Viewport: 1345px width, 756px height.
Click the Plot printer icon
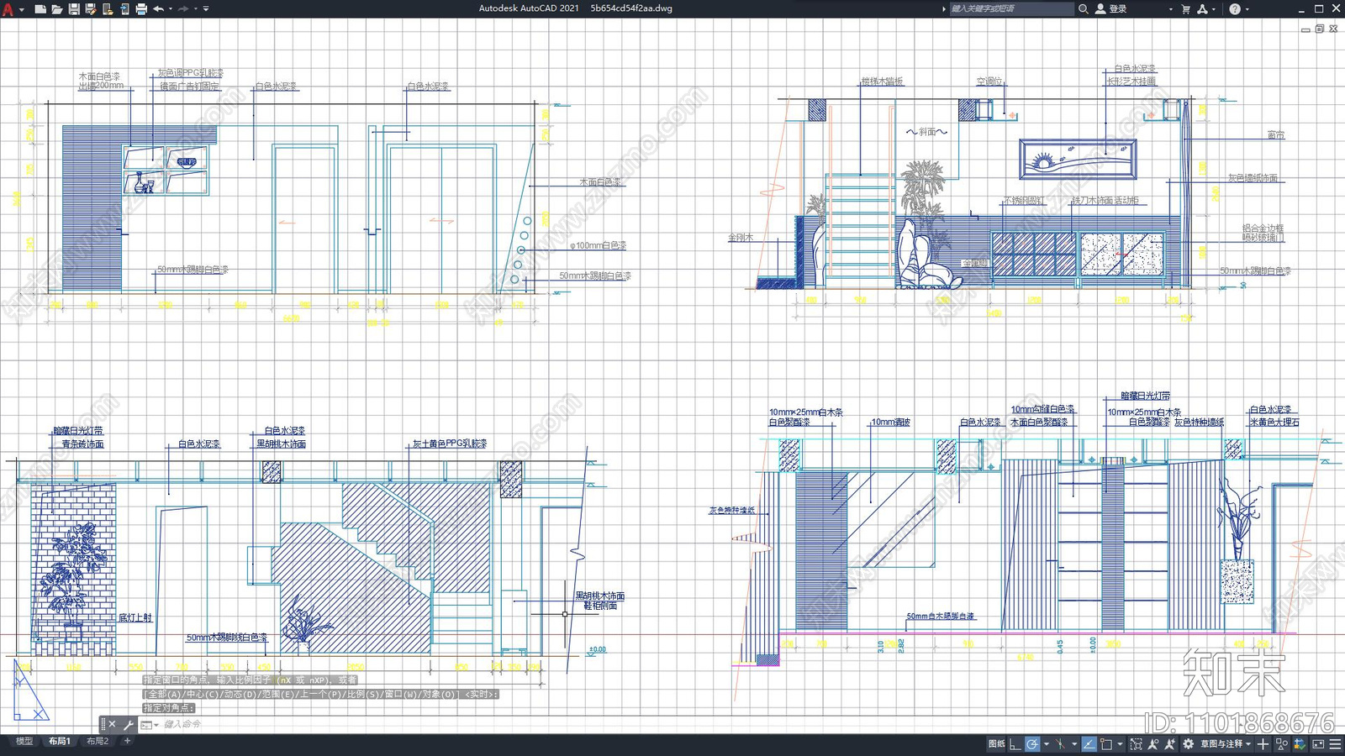tap(140, 9)
